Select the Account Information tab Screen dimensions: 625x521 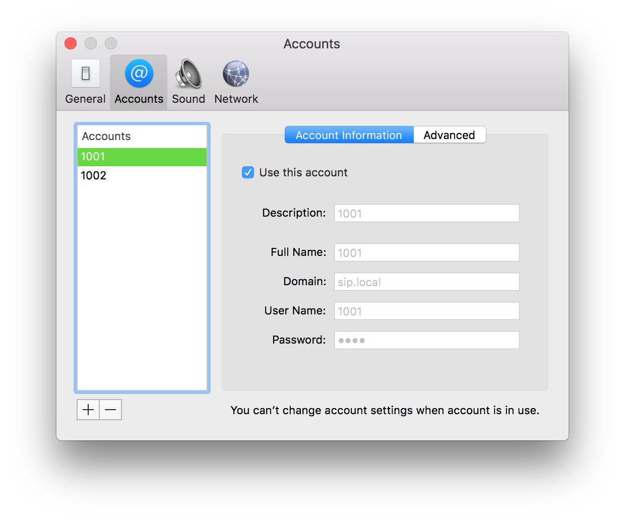(x=349, y=135)
